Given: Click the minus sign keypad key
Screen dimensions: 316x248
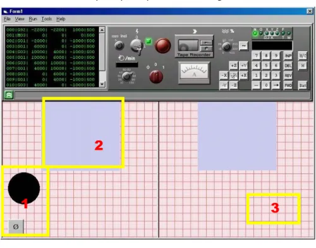Looking at the screenshot, I should (256, 85).
